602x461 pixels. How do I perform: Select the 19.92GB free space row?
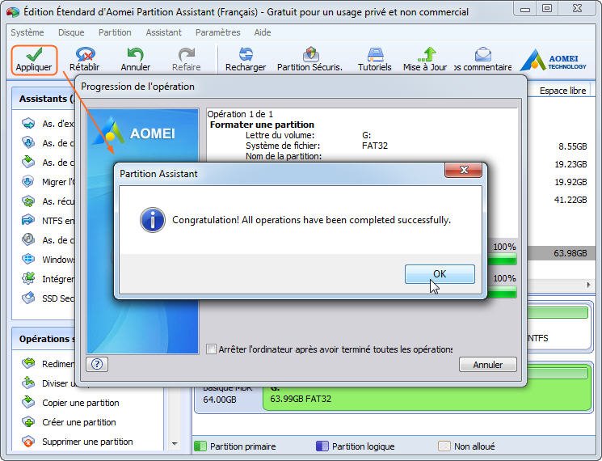(x=561, y=182)
